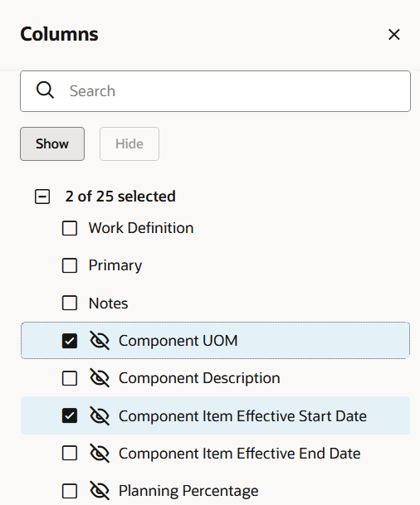Click hidden-eye icon beside Component Description

pos(100,378)
